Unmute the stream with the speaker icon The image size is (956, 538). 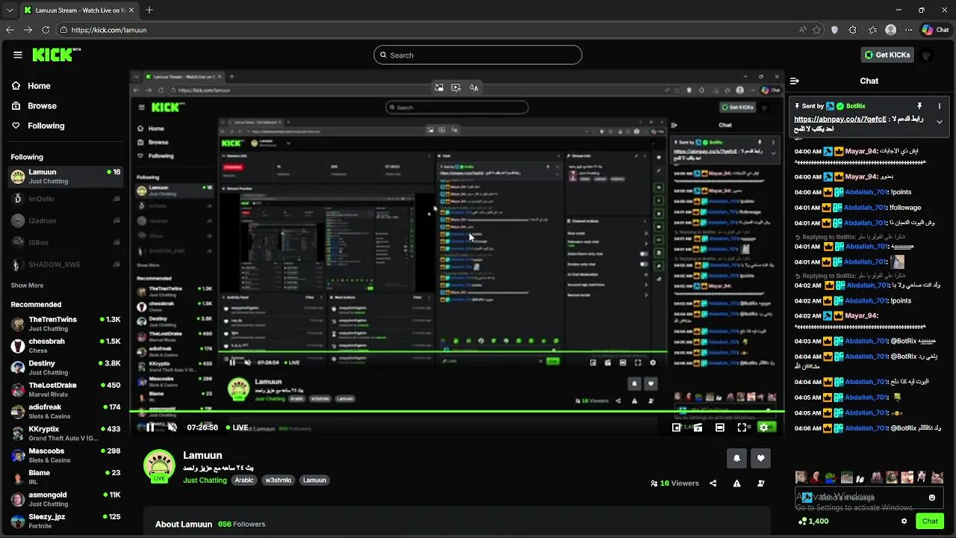(173, 427)
